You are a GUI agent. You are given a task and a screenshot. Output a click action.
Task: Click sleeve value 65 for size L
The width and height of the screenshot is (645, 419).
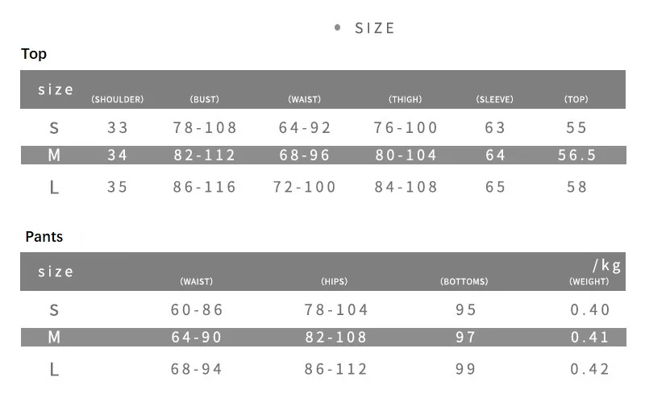(x=495, y=187)
